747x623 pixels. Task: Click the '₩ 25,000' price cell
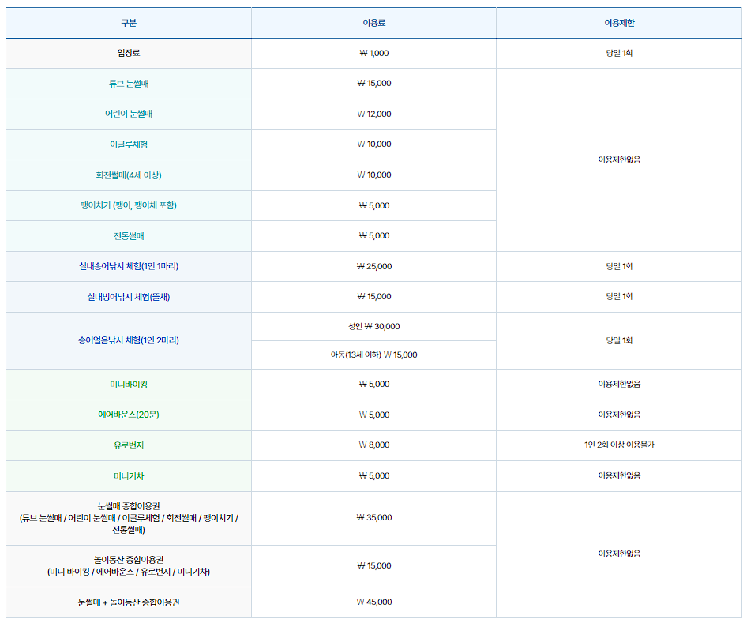click(x=374, y=266)
